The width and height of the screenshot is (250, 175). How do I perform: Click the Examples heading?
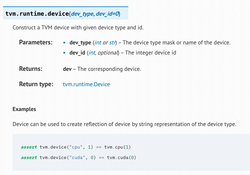pos(24,109)
